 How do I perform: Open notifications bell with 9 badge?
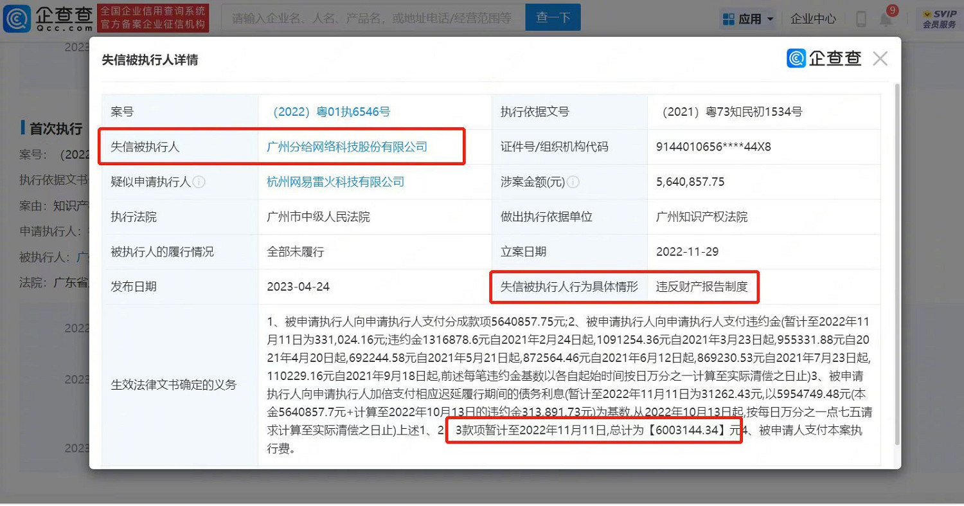[x=886, y=19]
